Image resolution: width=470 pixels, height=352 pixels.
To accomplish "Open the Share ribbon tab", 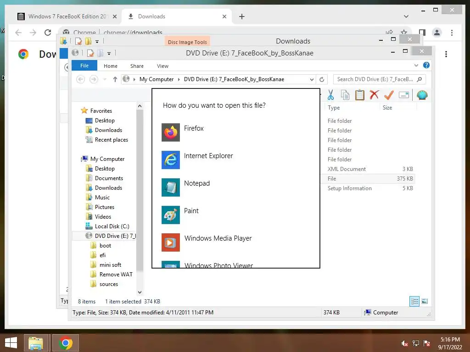I will (137, 66).
